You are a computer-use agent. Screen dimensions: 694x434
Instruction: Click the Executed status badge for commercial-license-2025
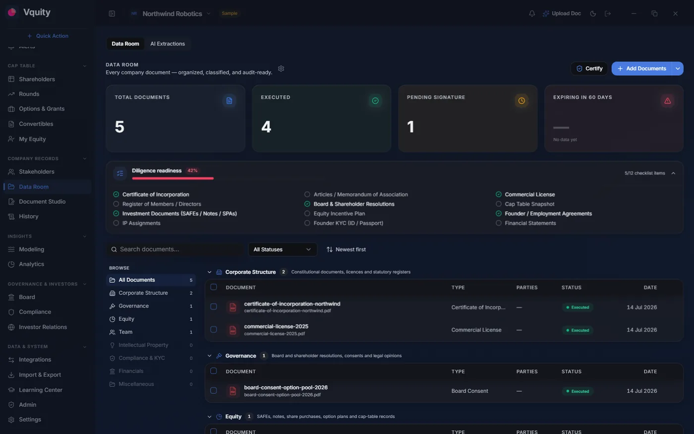[x=578, y=330]
